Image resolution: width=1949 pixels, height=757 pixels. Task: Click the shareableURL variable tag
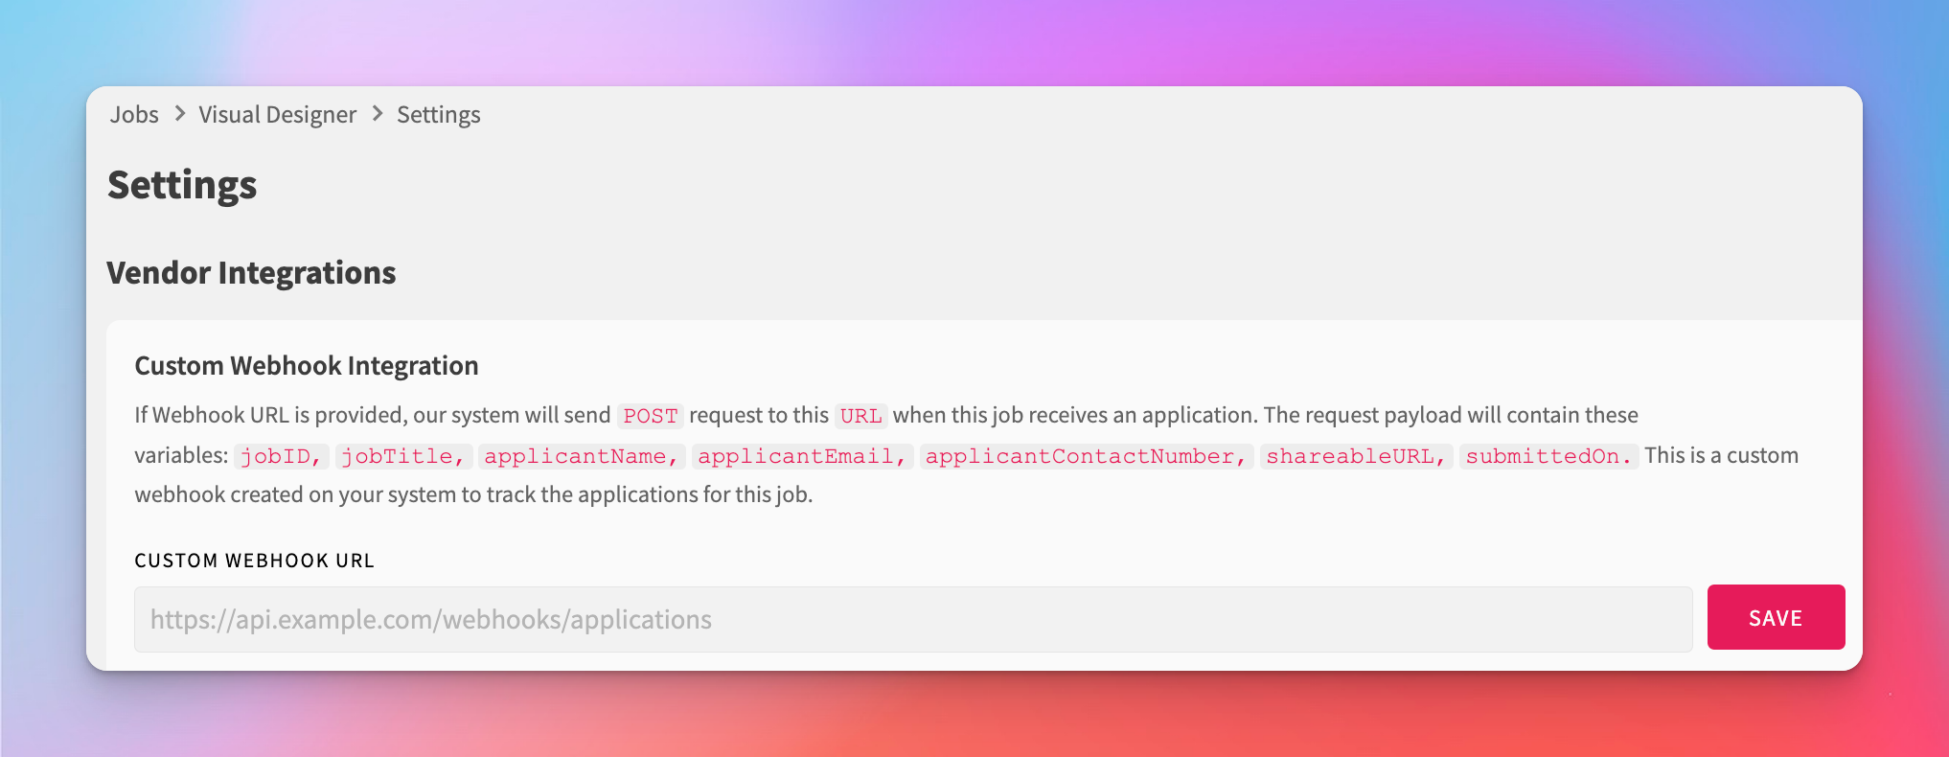[x=1356, y=456]
